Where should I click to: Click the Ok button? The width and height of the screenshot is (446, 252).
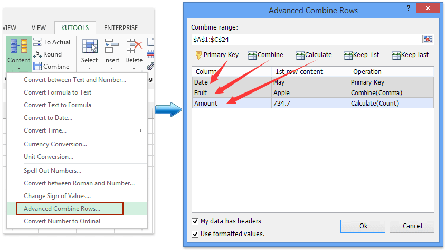click(363, 226)
